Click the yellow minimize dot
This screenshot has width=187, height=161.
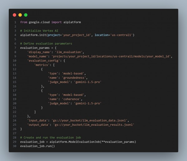(20, 15)
